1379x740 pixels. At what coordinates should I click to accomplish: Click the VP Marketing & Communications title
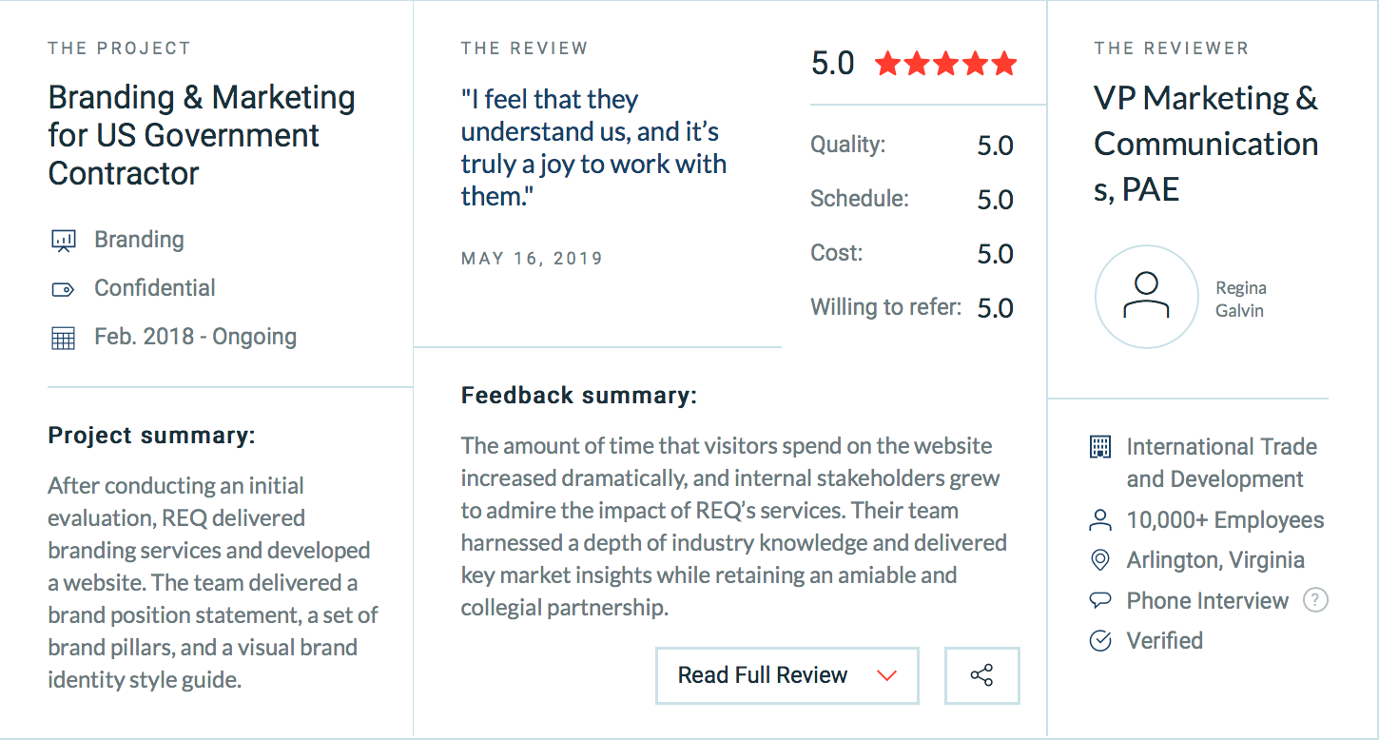coord(1206,144)
